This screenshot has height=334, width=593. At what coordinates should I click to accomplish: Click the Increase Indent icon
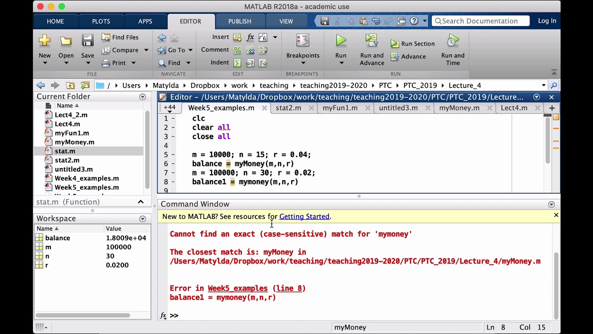point(250,63)
